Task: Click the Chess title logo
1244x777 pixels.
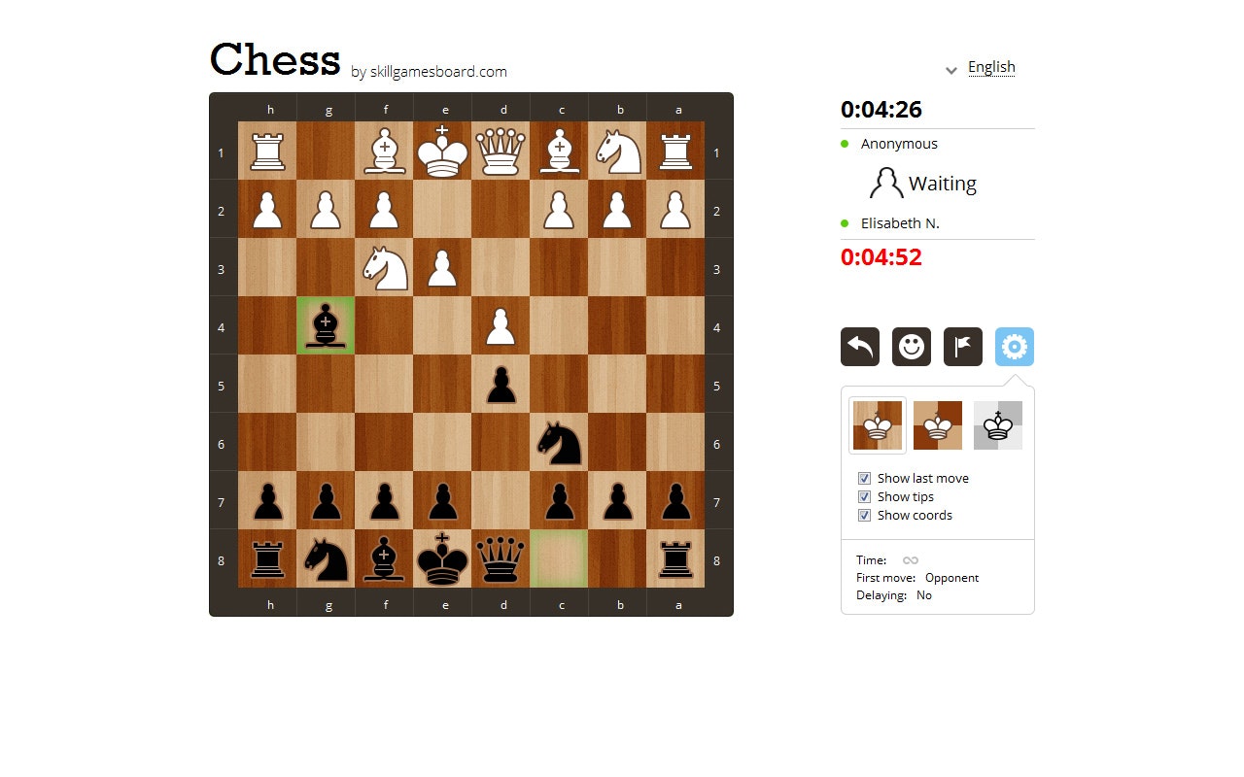Action: click(x=275, y=59)
